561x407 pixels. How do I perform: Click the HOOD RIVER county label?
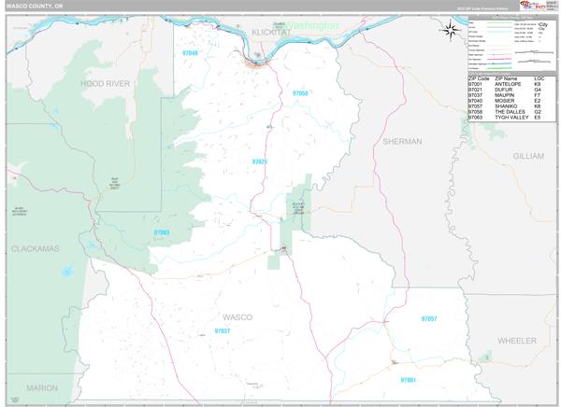pyautogui.click(x=105, y=84)
